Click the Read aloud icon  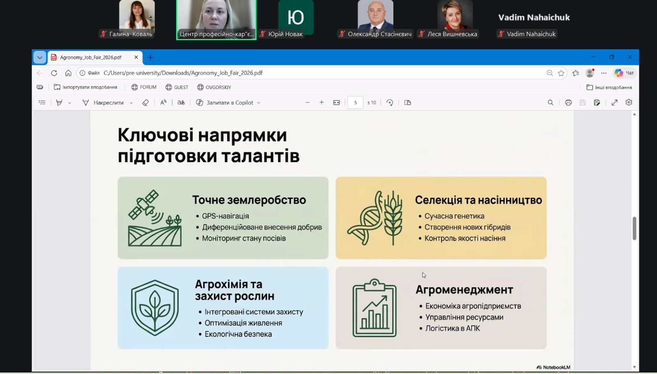[x=163, y=103]
